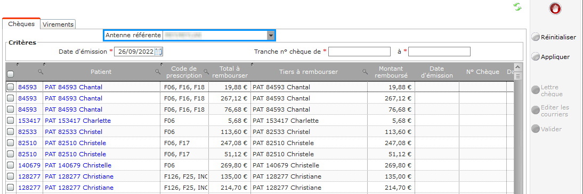
Task: Toggle the select-all checkbox in table header
Action: click(x=11, y=74)
